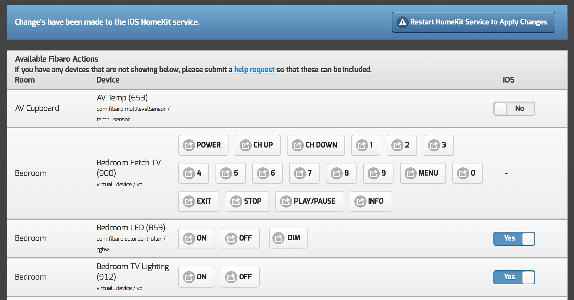Turn ON the Bedroom LED
Screen dimensions: 574x300
click(196, 238)
